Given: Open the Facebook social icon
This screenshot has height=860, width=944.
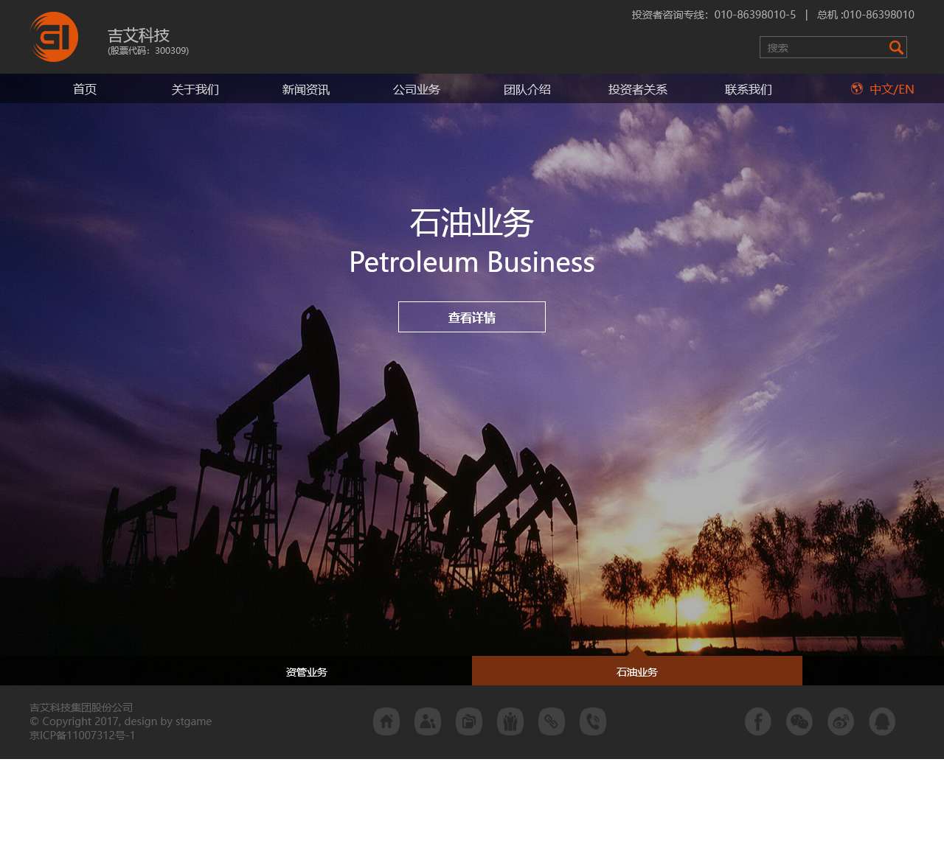Looking at the screenshot, I should tap(758, 721).
